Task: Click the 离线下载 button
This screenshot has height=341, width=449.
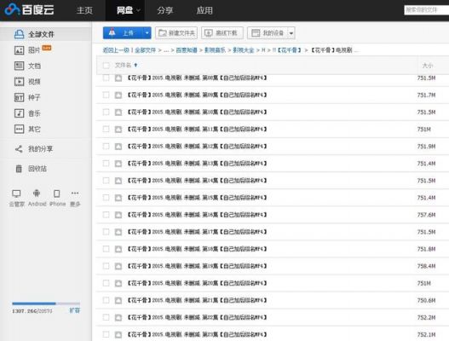Action: click(222, 33)
